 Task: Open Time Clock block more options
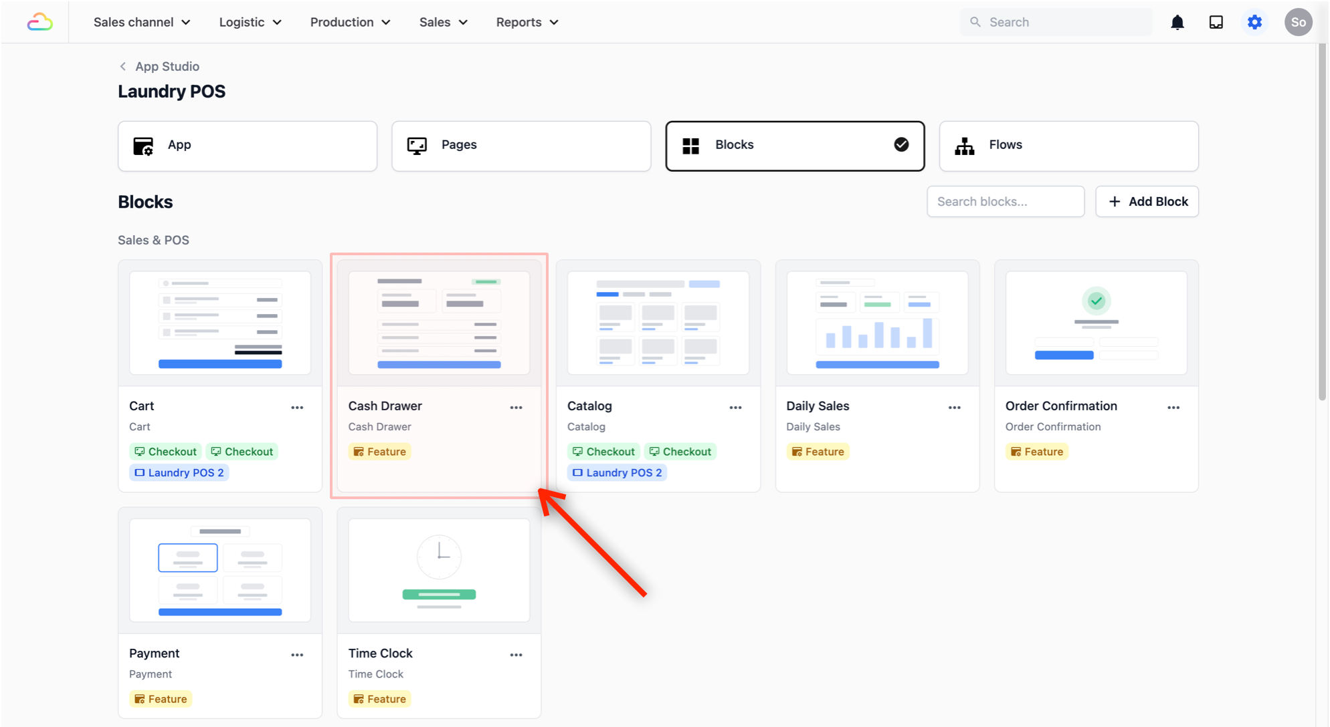click(516, 654)
